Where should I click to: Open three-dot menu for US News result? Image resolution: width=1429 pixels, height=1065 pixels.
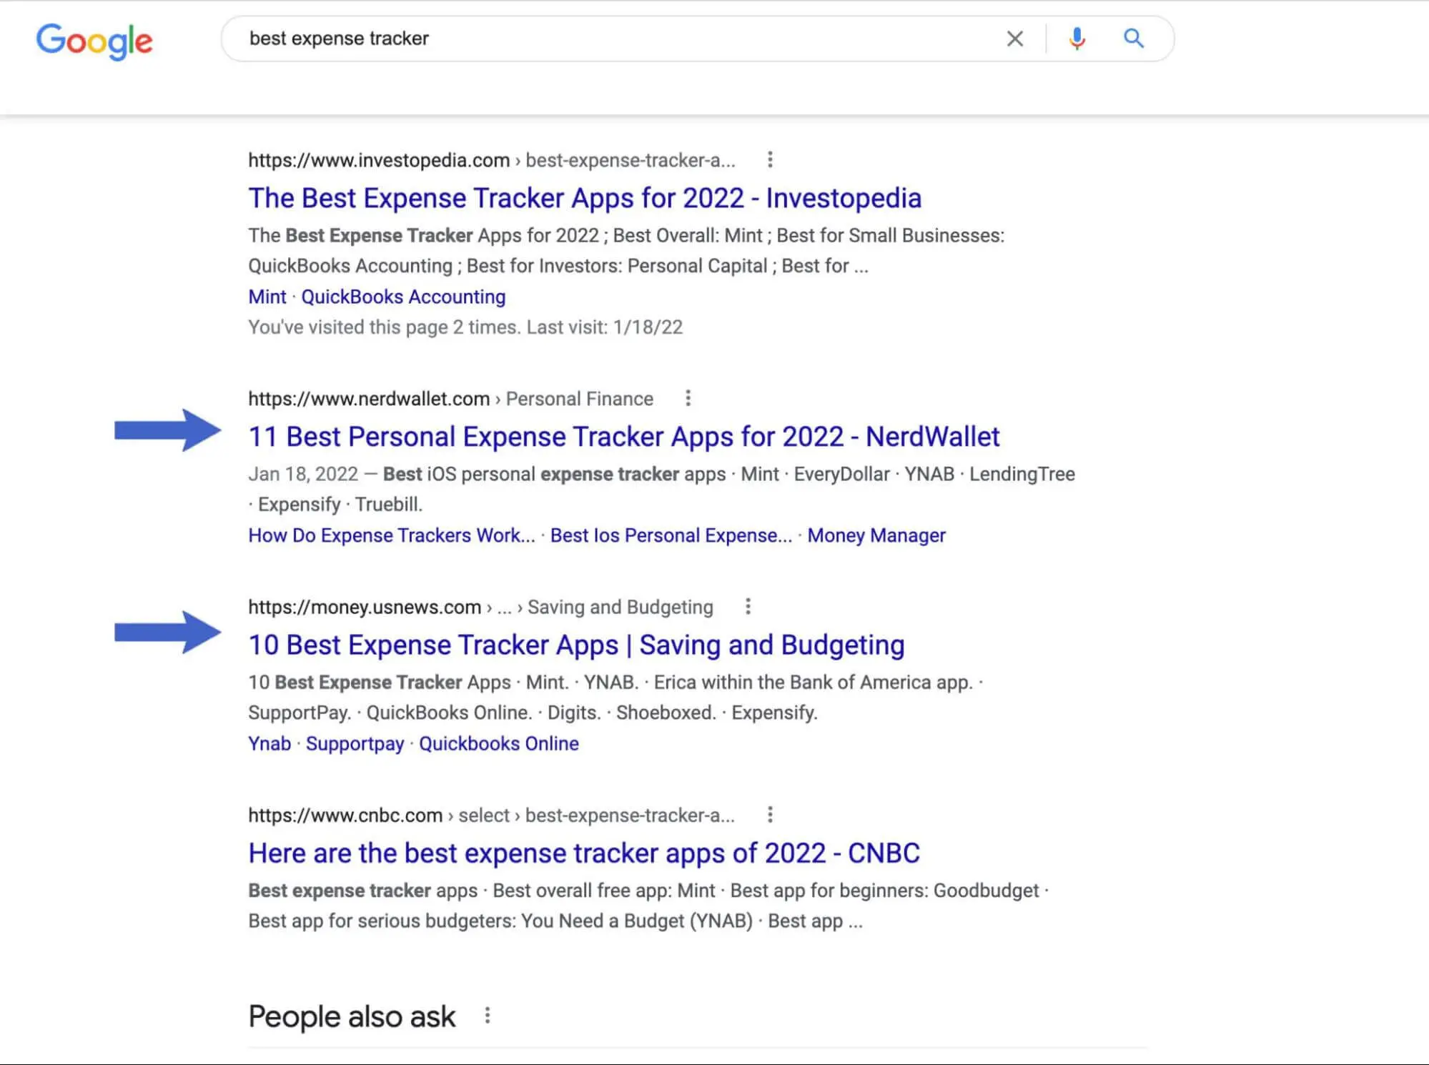point(748,607)
